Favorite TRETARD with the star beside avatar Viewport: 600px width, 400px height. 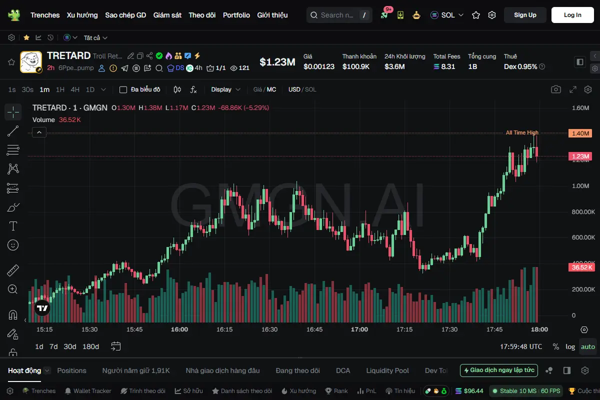coord(11,62)
